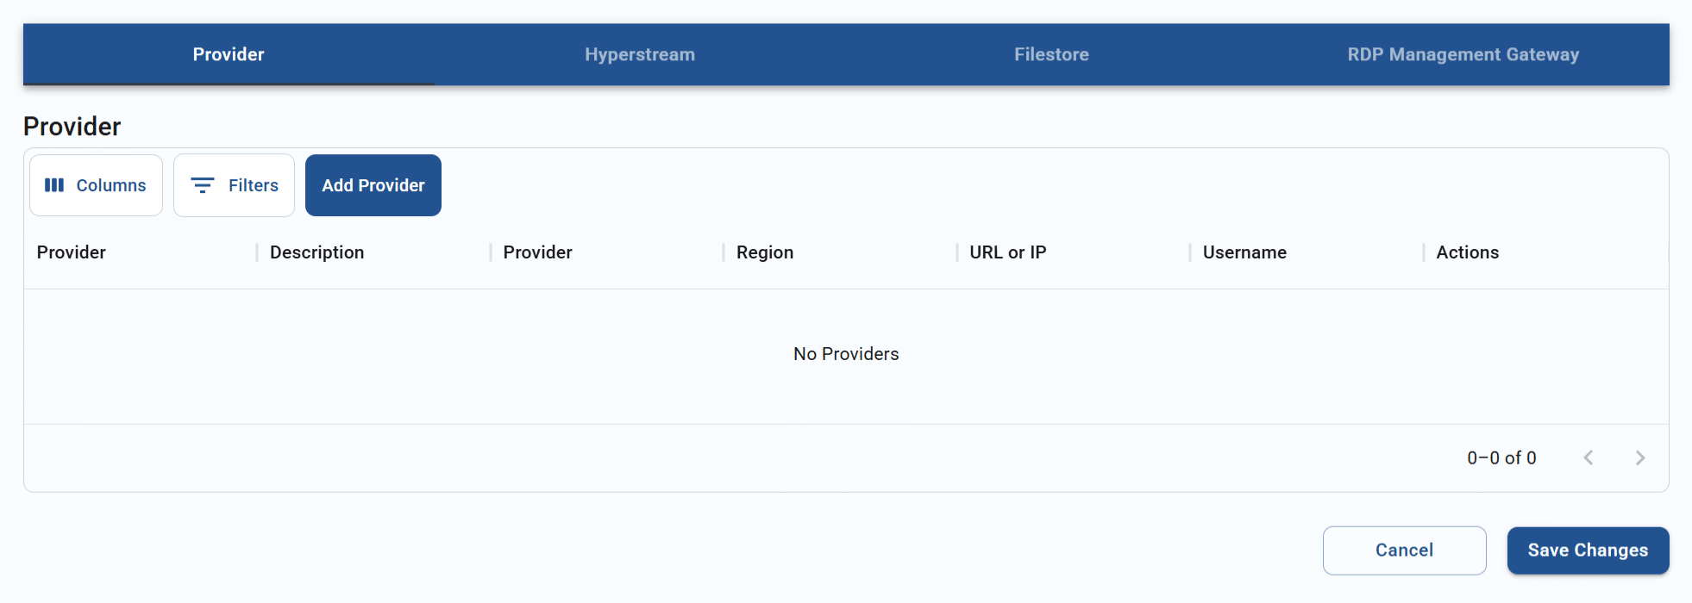Viewport: 1692px width, 603px height.
Task: Click the No Providers message text
Action: [x=845, y=353]
